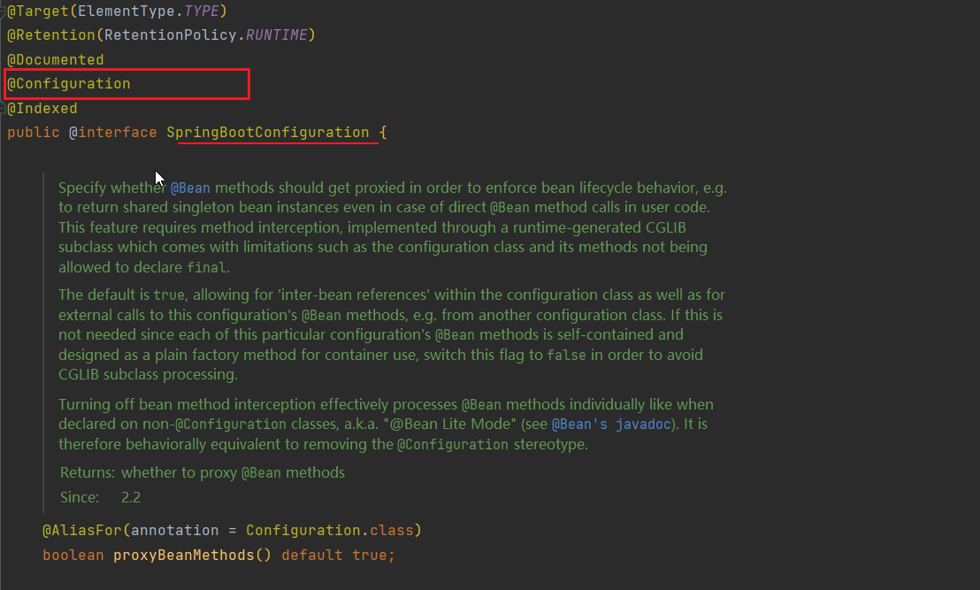
Task: Click the @Retention annotation
Action: (x=50, y=35)
